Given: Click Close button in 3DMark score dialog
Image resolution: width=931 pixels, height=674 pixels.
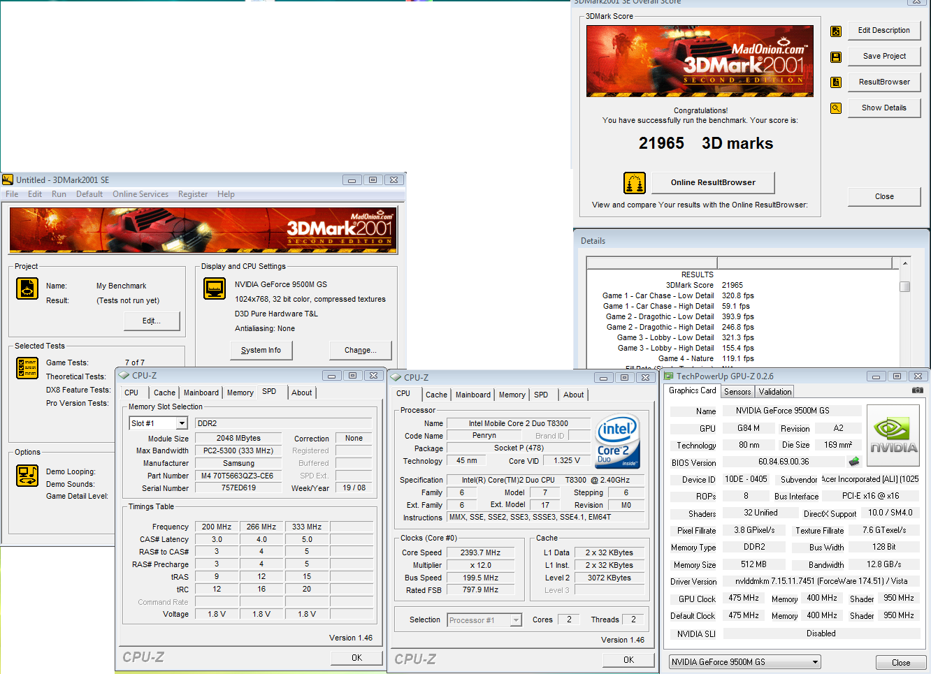Looking at the screenshot, I should pos(884,197).
